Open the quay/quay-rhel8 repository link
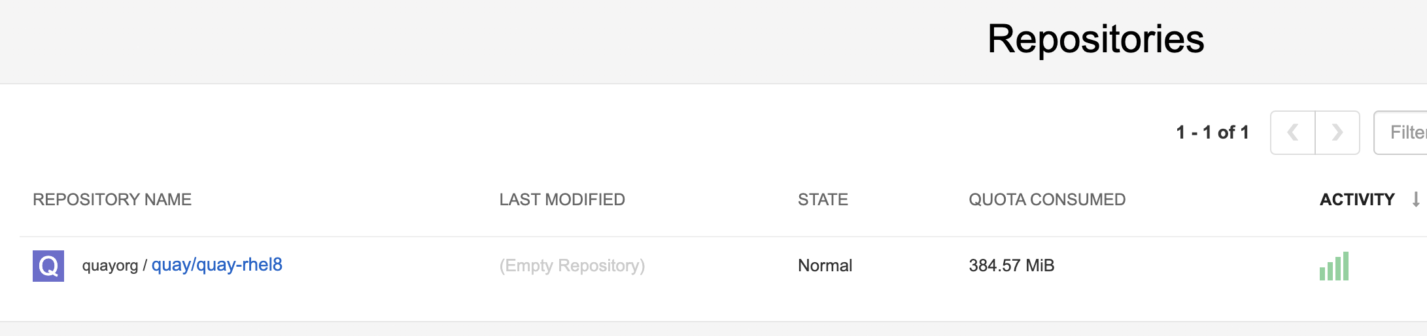 [x=217, y=265]
